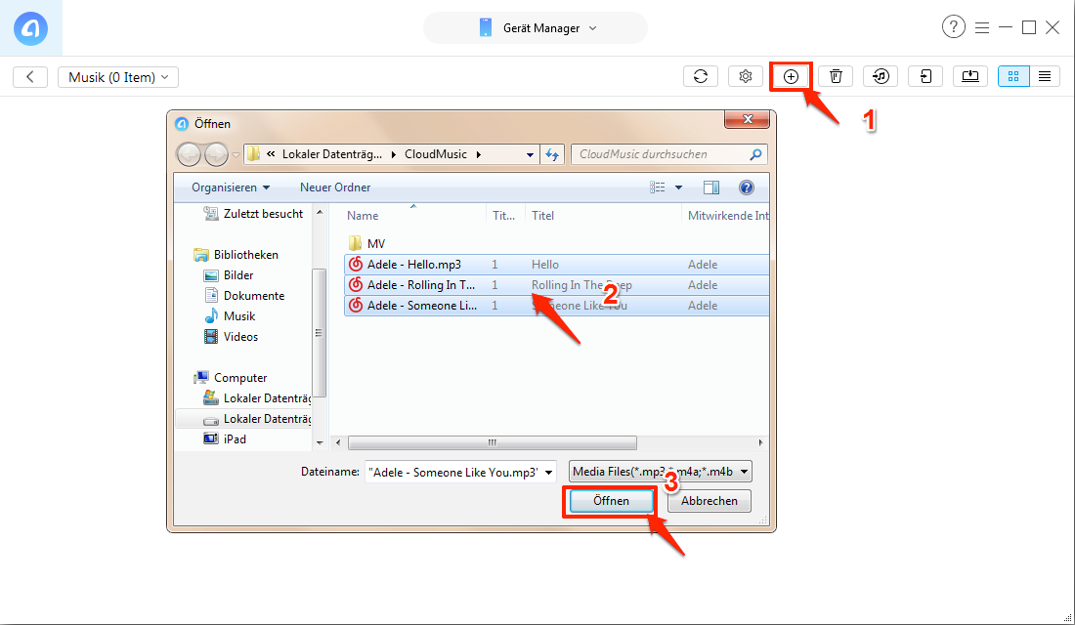Navigate back in the Öffnen dialog
Image resolution: width=1075 pixels, height=625 pixels.
click(190, 155)
